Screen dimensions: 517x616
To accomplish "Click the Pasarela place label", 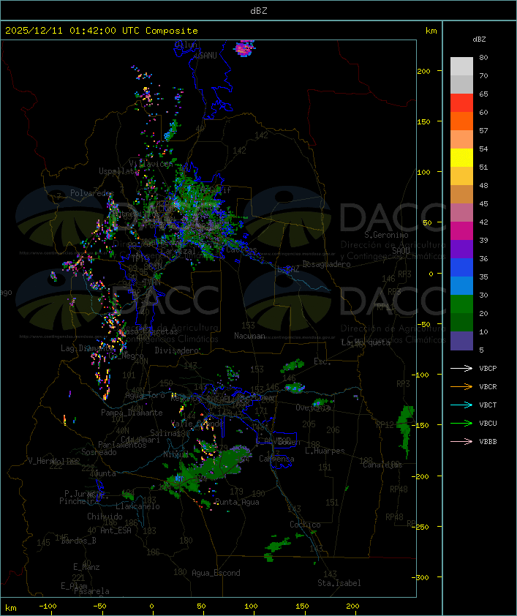I will click(x=91, y=591).
